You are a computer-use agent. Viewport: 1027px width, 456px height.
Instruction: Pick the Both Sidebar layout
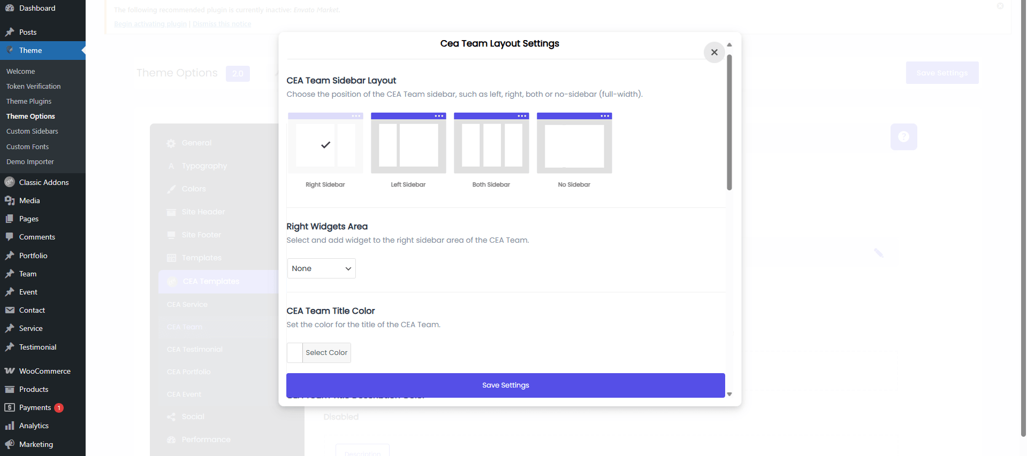click(x=491, y=143)
